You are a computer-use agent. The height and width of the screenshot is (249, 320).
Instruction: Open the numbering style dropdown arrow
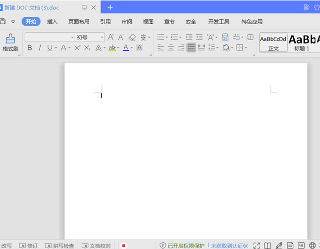[180, 37]
